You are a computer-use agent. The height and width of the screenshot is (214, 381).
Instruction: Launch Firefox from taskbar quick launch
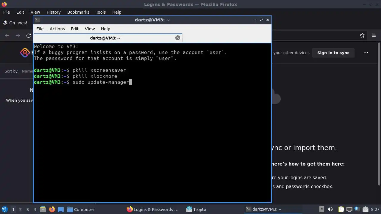tap(52, 209)
